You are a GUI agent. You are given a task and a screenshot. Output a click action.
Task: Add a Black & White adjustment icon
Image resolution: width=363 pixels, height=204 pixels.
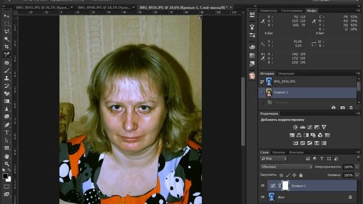[306, 135]
